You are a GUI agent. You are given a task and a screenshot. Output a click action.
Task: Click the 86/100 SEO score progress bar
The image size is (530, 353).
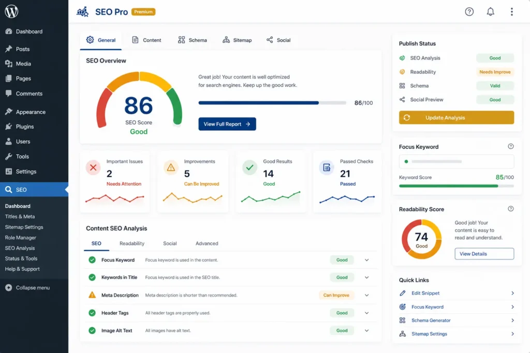pyautogui.click(x=272, y=103)
